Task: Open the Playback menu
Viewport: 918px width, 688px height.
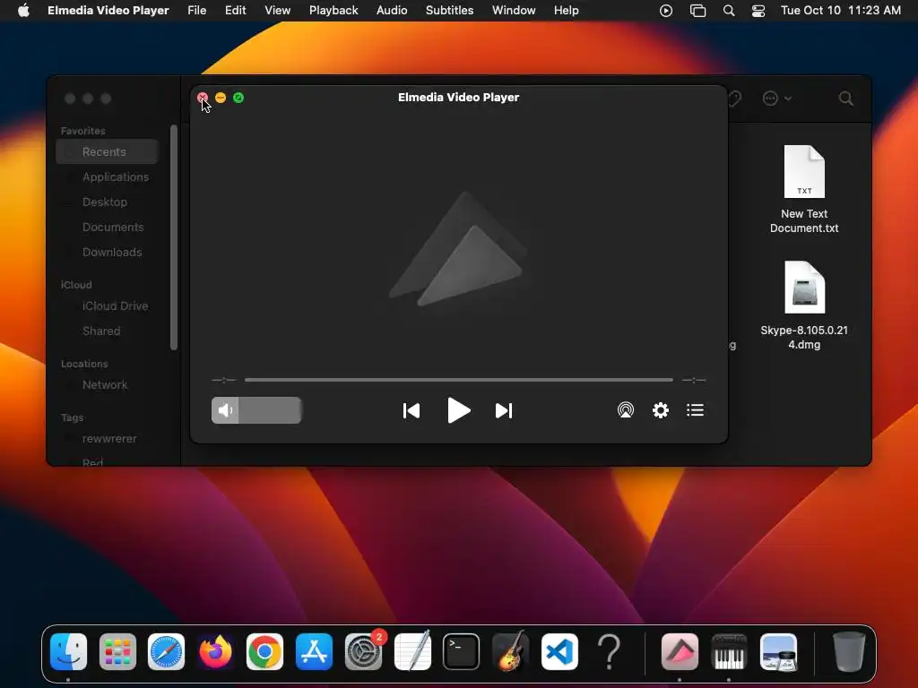Action: pos(333,11)
